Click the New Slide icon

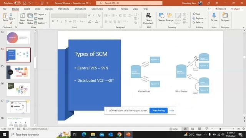(22, 16)
